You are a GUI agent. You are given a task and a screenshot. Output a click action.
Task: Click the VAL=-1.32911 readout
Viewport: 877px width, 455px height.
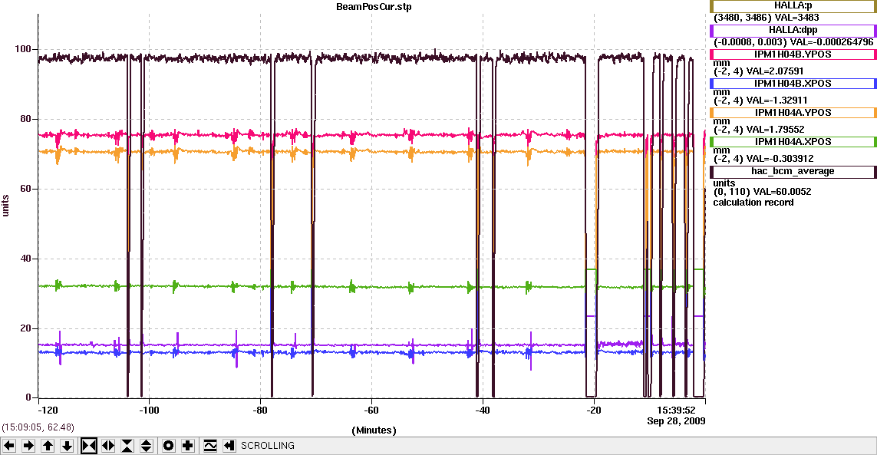click(x=777, y=101)
